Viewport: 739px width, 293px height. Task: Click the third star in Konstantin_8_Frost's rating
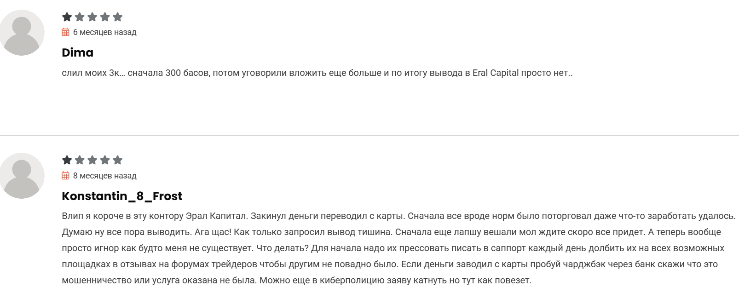tap(92, 160)
